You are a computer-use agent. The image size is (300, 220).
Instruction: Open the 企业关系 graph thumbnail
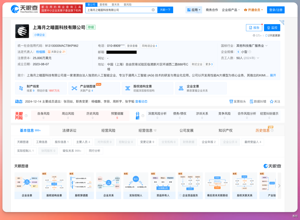109,186
